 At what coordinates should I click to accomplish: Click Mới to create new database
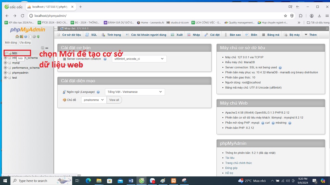[x=15, y=53]
